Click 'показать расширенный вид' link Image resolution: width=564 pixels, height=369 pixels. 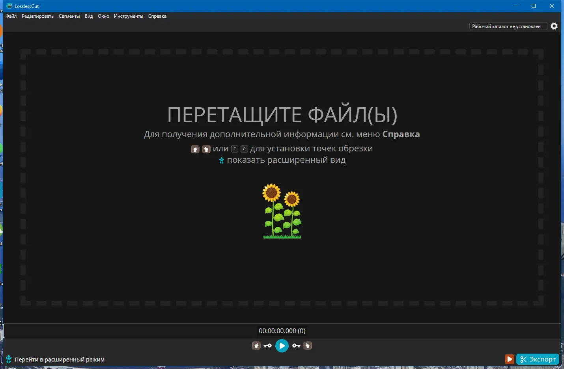pyautogui.click(x=286, y=160)
